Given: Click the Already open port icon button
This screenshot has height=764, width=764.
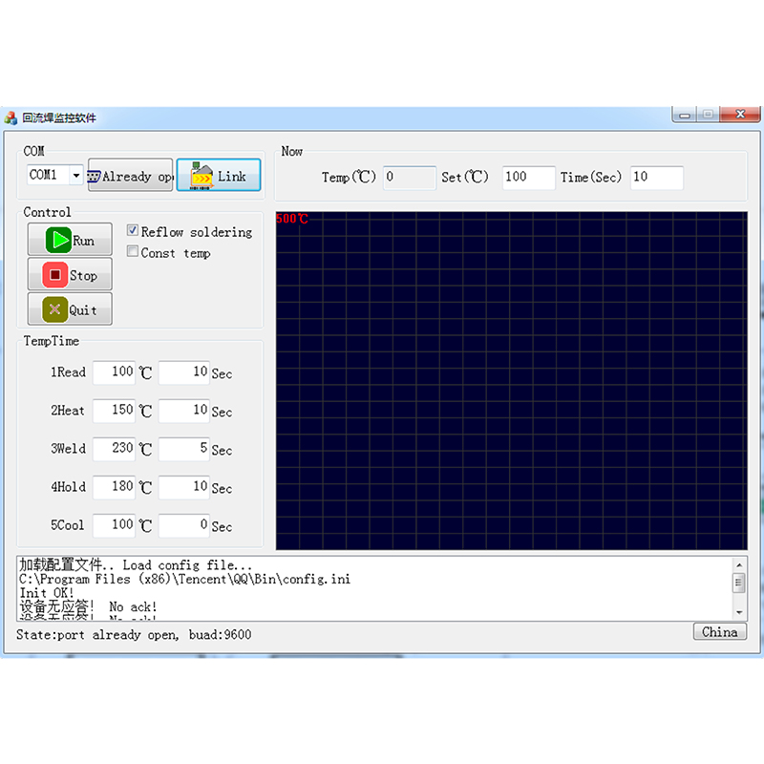Looking at the screenshot, I should point(131,176).
